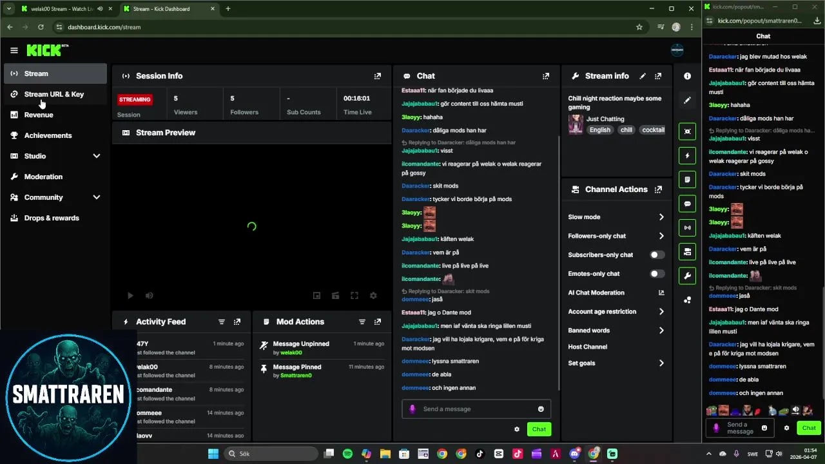Filter the Activity Feed list
This screenshot has width=825, height=464.
[222, 322]
